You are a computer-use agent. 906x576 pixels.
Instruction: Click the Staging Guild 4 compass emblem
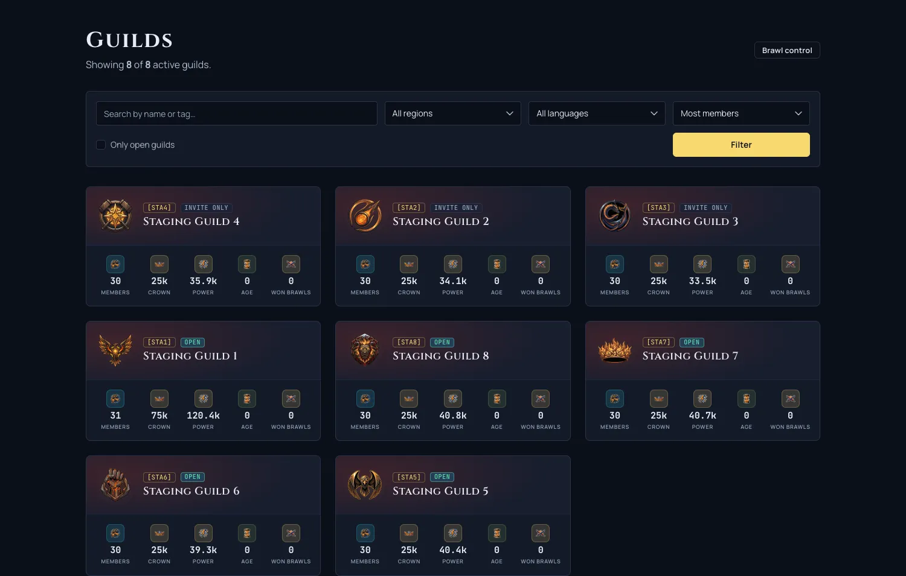coord(115,215)
